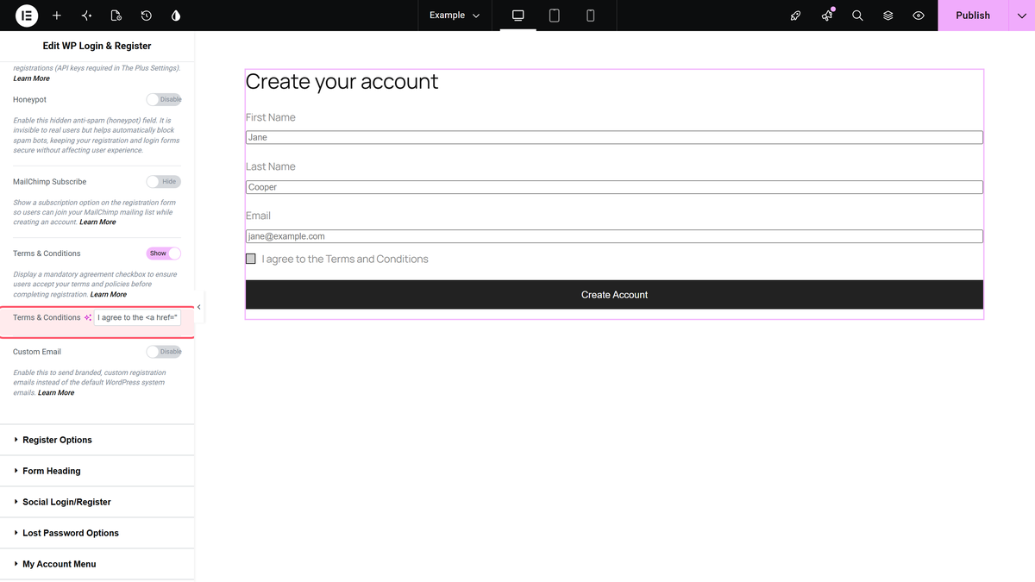Open Learn More link under Custom Email description

[x=56, y=393]
